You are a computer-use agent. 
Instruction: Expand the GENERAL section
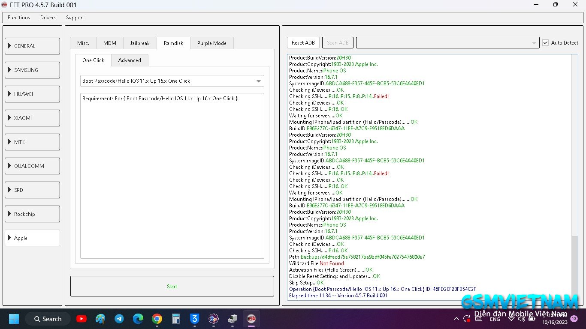33,46
